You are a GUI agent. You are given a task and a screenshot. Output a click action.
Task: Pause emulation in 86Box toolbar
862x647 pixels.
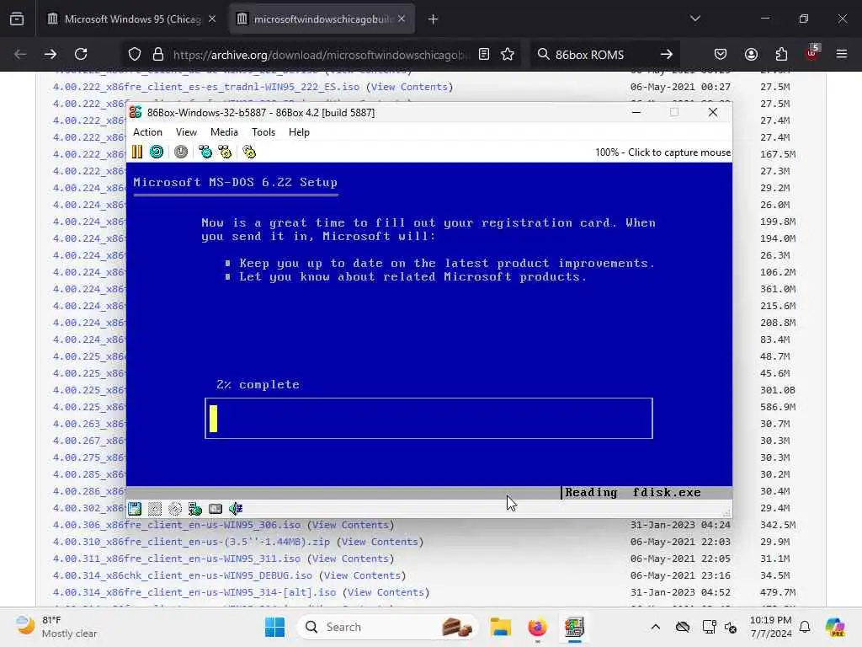tap(137, 152)
